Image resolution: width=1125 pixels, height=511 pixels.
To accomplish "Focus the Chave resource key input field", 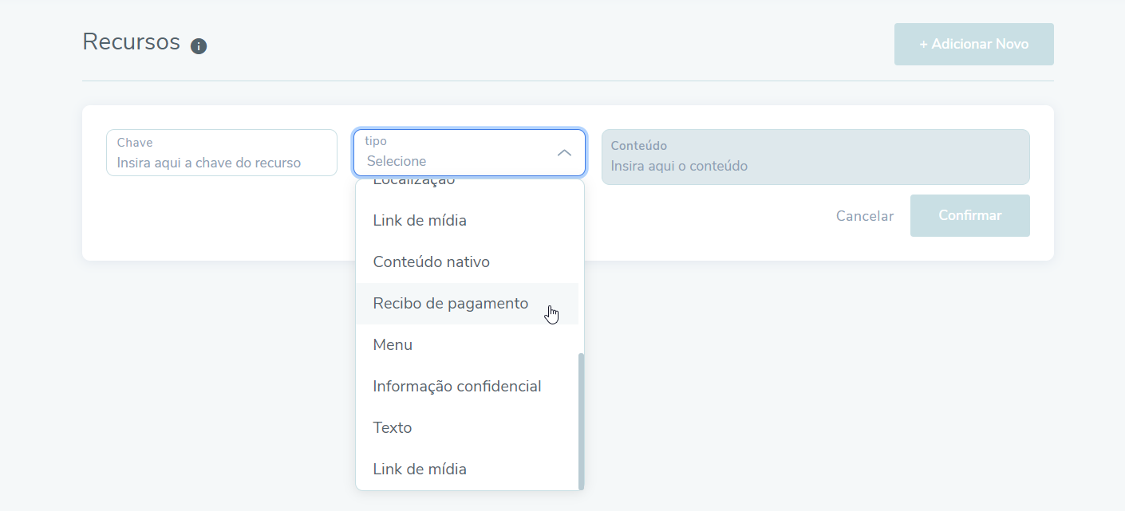I will 221,163.
